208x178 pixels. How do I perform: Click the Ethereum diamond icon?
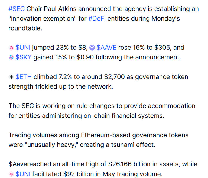[x=11, y=77]
